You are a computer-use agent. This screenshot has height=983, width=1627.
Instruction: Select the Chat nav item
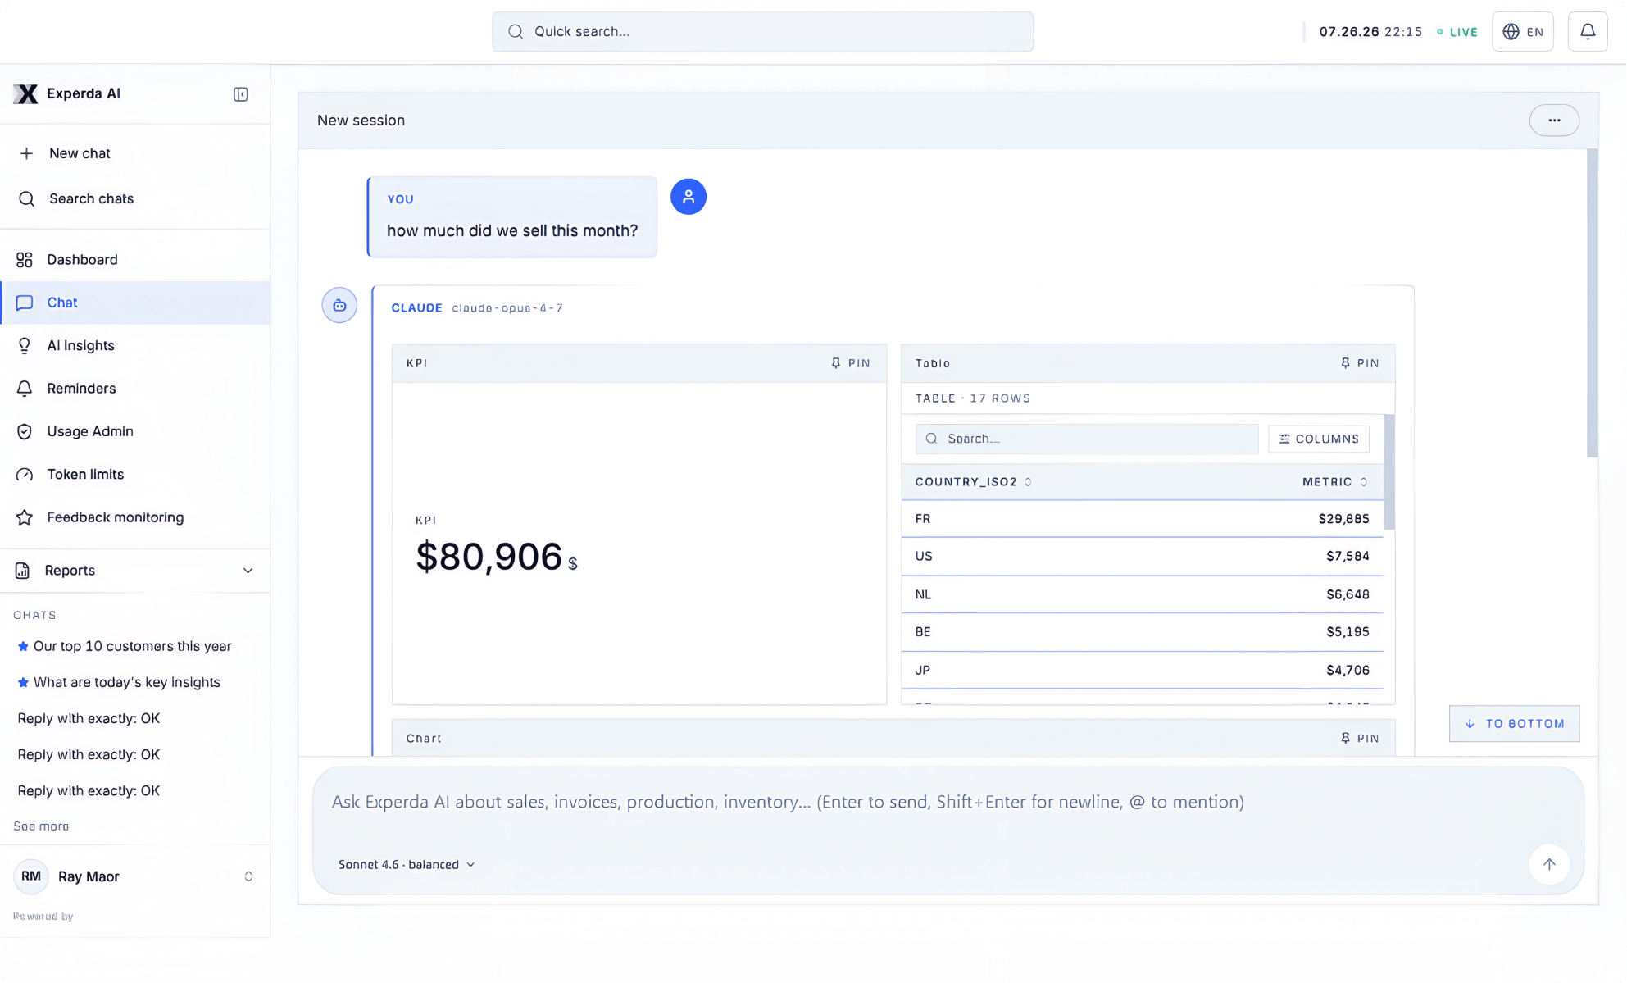tap(135, 303)
